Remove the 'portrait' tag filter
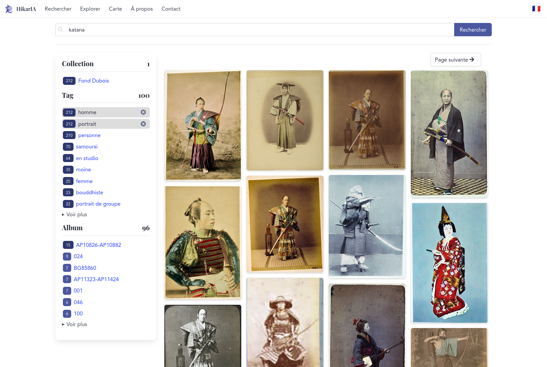This screenshot has width=547, height=367. [x=143, y=124]
